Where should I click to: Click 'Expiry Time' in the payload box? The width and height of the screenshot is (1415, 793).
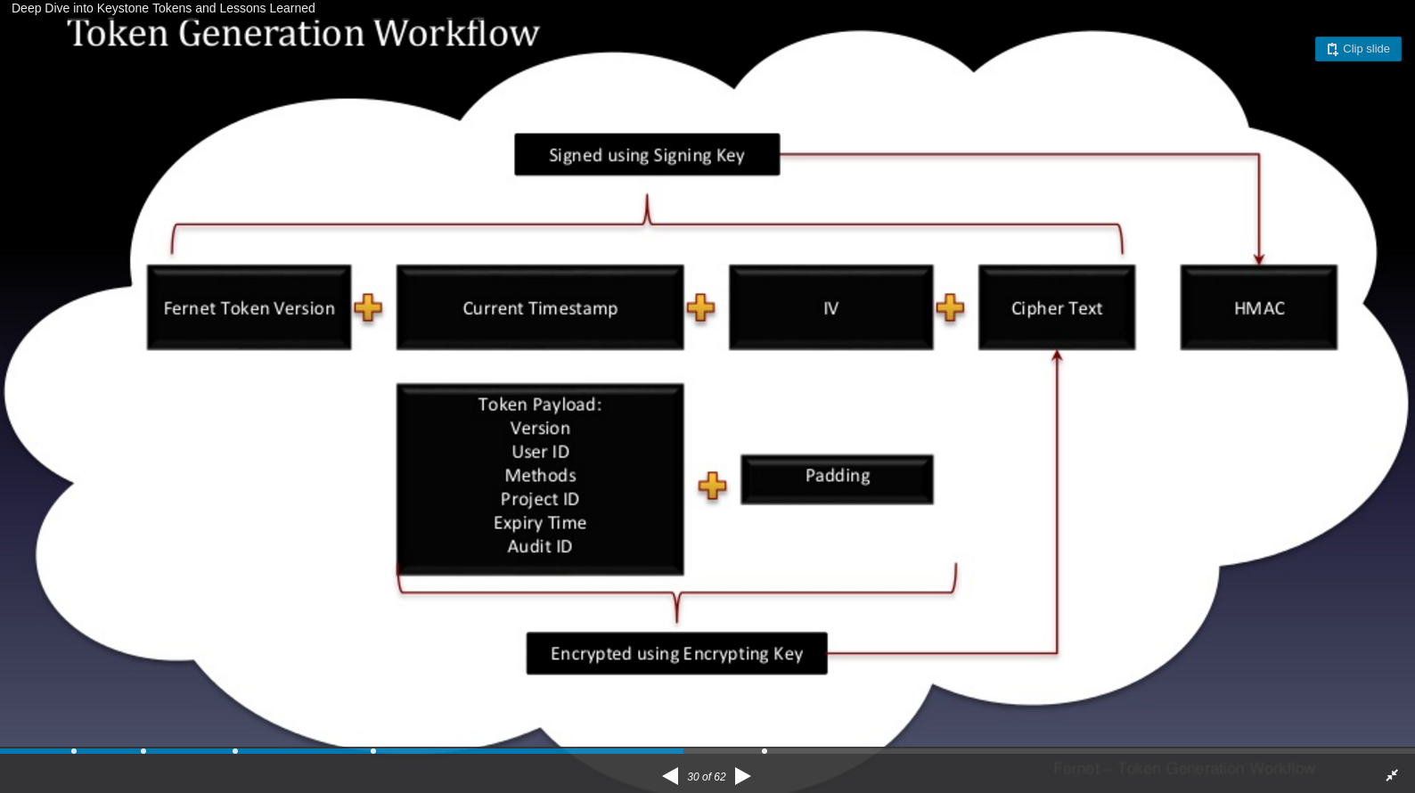(540, 523)
